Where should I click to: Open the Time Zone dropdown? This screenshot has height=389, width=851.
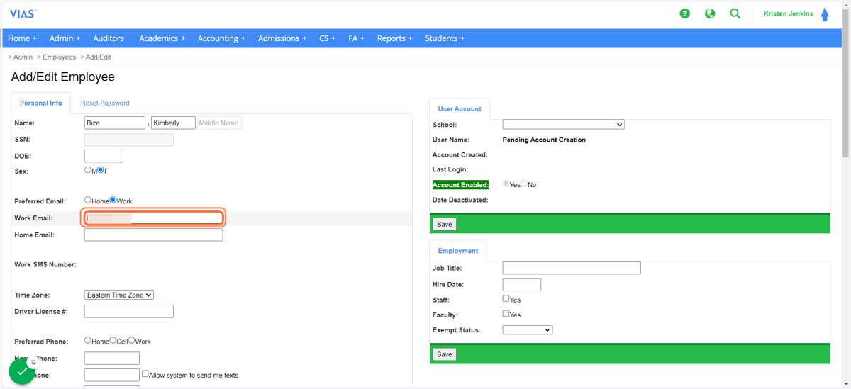[119, 295]
